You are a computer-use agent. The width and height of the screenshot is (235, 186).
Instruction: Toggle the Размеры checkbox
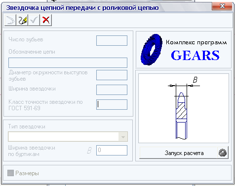pos(10,173)
